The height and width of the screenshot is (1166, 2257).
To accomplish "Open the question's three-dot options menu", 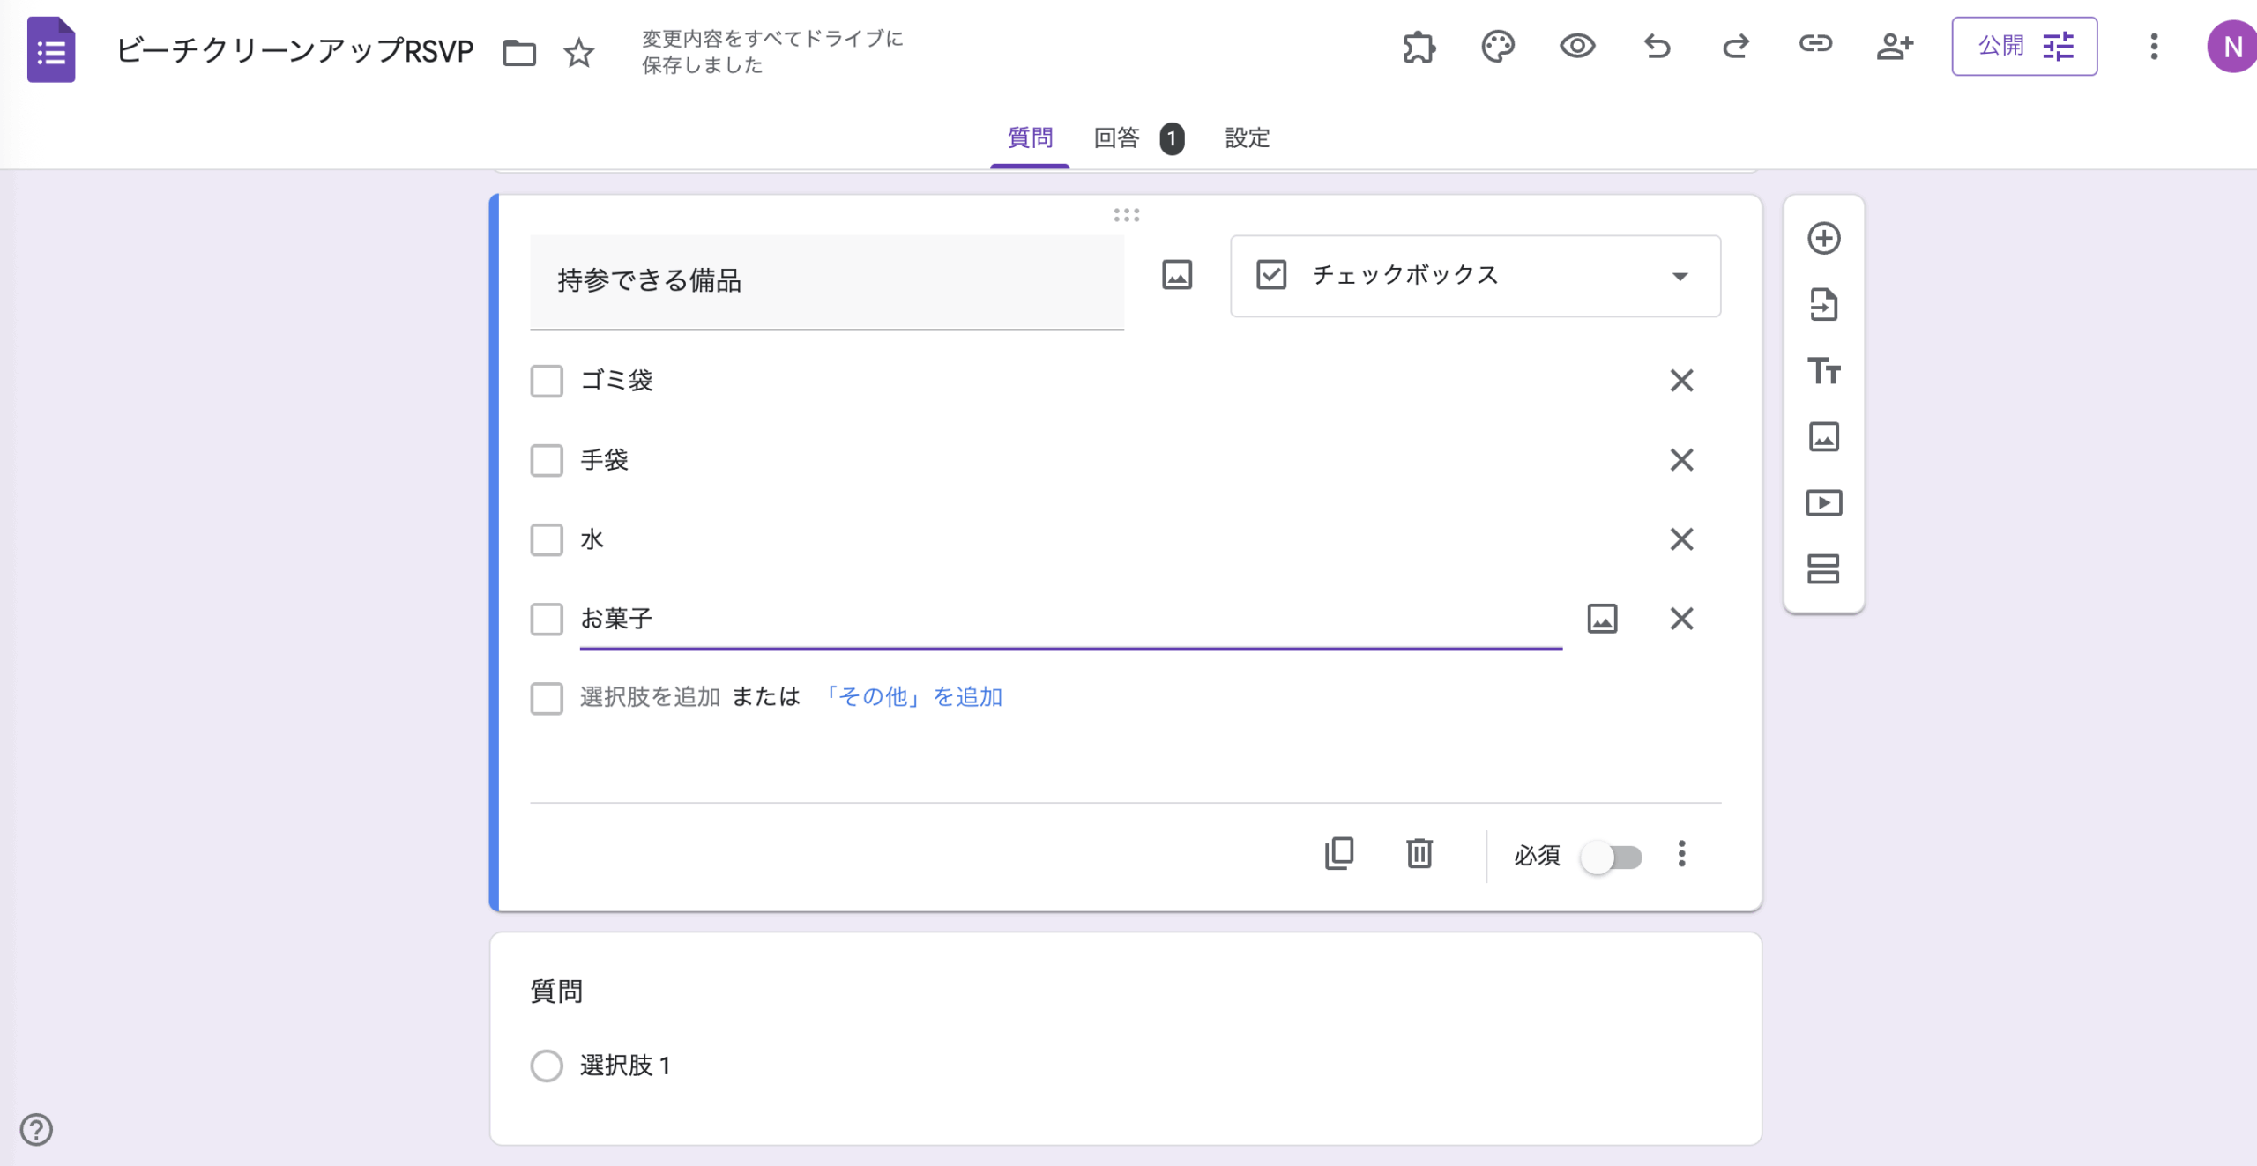I will point(1681,853).
